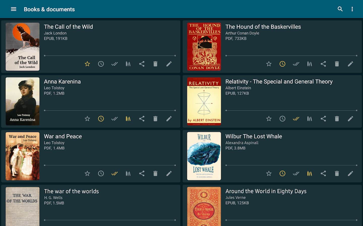Image resolution: width=363 pixels, height=226 pixels.
Task: Share The Call of the Wild
Action: 142,64
